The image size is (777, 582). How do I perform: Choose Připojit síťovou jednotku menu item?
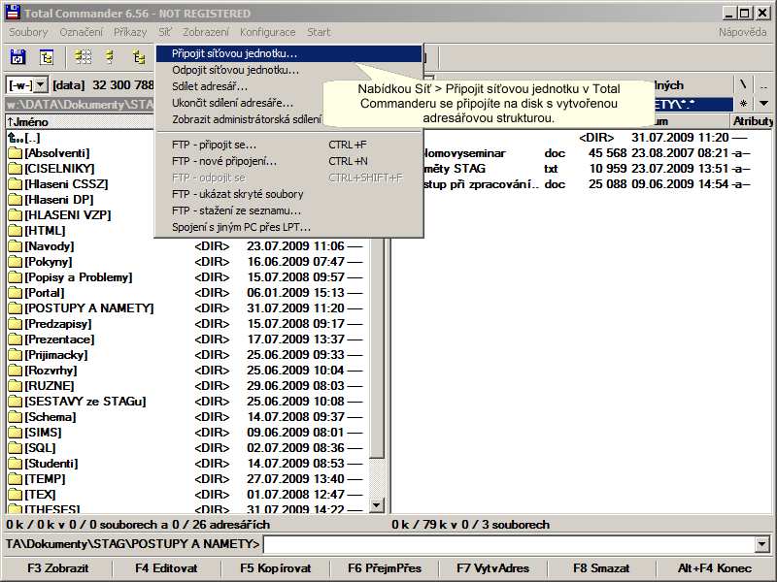click(288, 53)
